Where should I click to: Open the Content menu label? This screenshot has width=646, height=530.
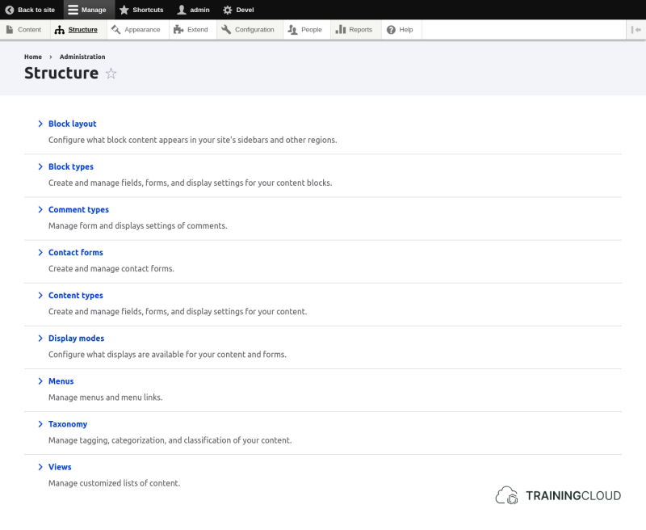[29, 30]
